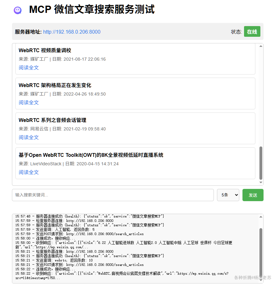Click 网易云信 source line dated 2021-02-19
The width and height of the screenshot is (278, 286).
point(62,129)
